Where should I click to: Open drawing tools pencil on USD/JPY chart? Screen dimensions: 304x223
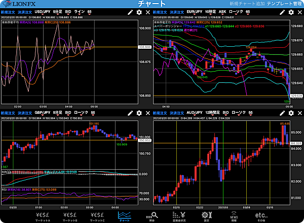(130, 12)
